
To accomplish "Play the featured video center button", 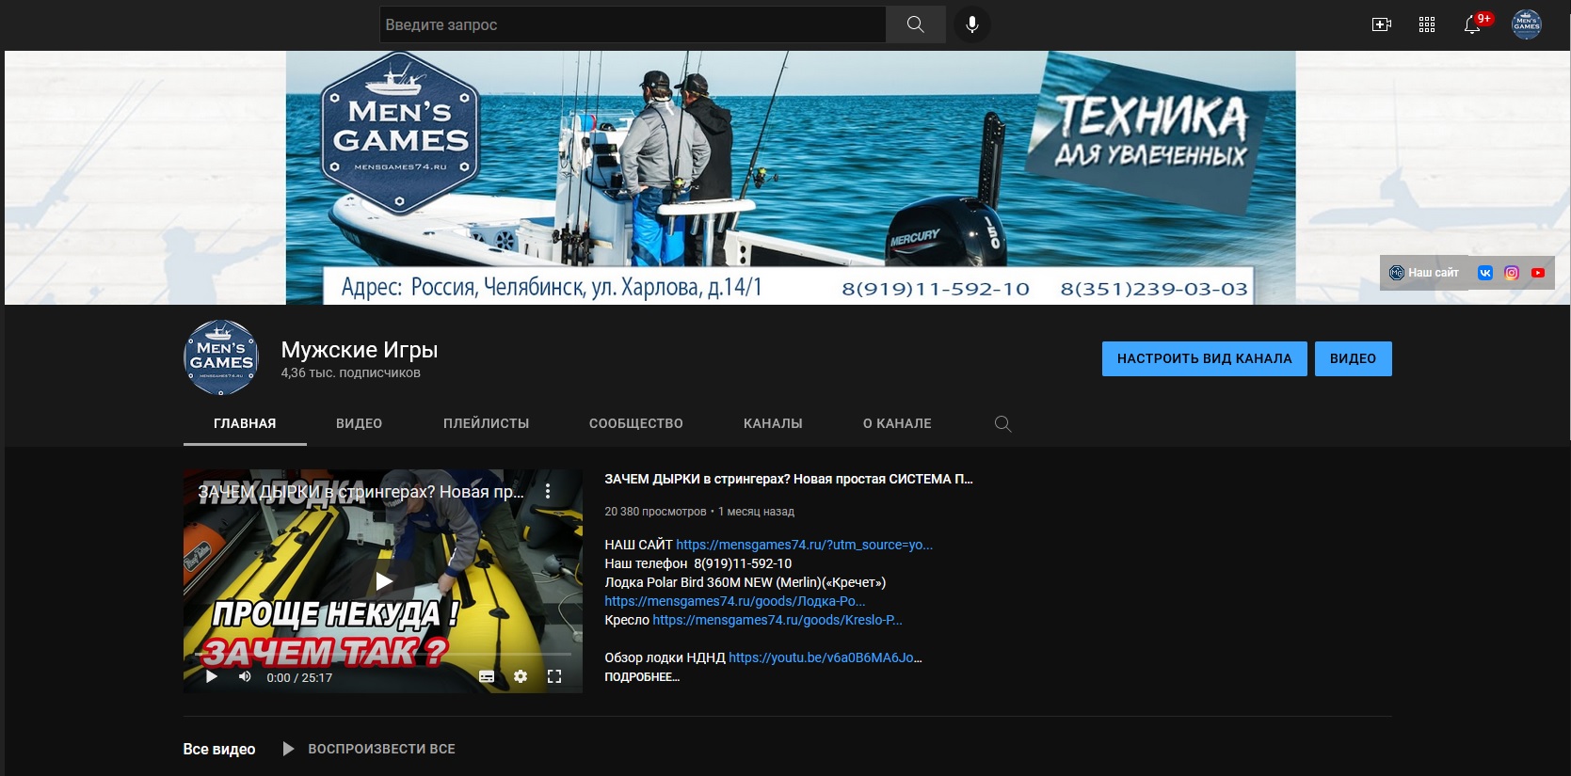I will pos(383,581).
